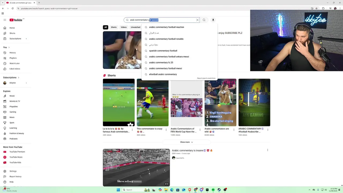
Task: Start voice search with the microphone
Action: click(x=213, y=20)
